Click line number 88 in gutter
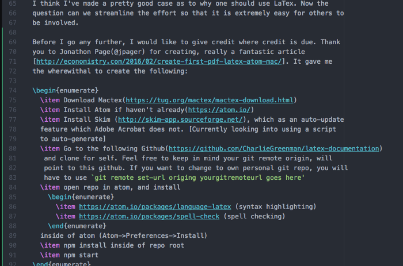Screen dimensions: 403x266 click(x=13, y=226)
